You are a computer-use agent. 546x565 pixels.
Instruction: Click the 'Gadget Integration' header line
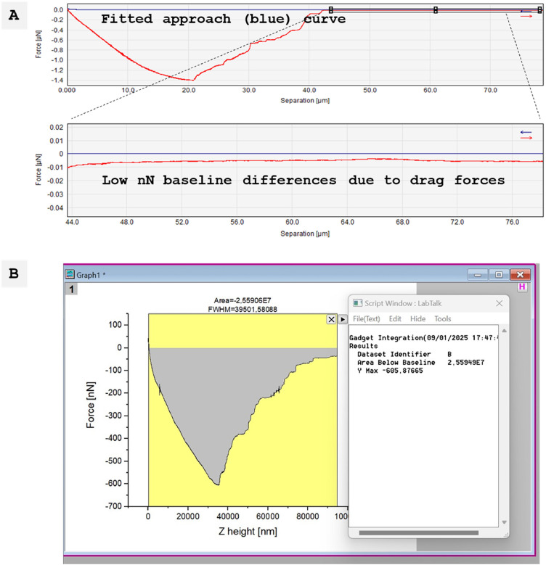pos(423,338)
